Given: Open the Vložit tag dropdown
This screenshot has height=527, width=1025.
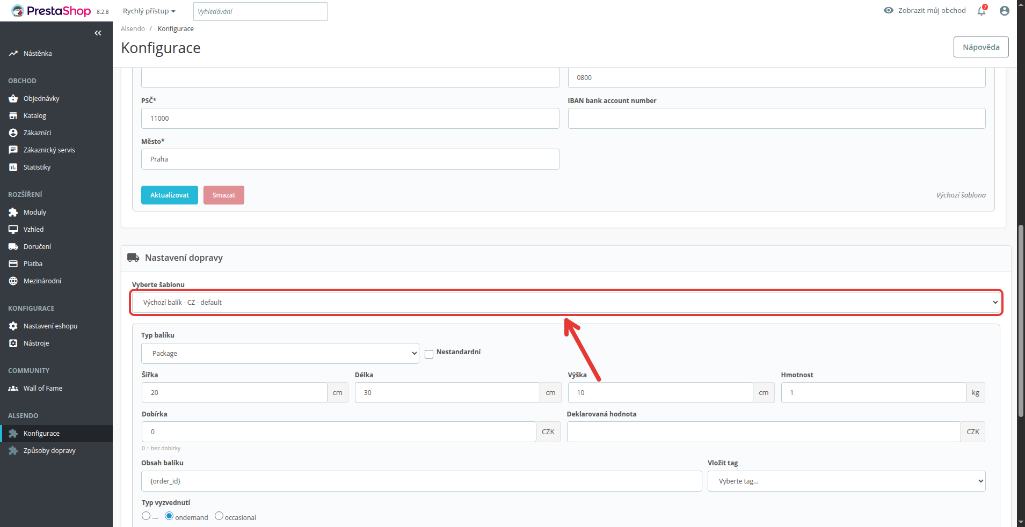Looking at the screenshot, I should coord(846,481).
